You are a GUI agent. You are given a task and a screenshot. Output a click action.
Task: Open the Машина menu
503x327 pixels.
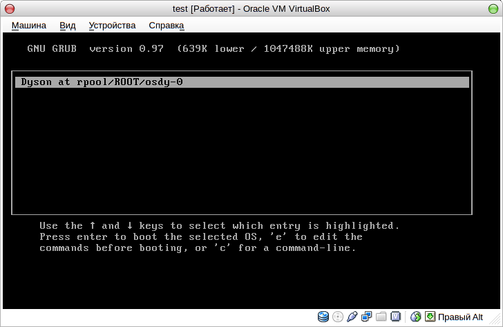pyautogui.click(x=29, y=26)
